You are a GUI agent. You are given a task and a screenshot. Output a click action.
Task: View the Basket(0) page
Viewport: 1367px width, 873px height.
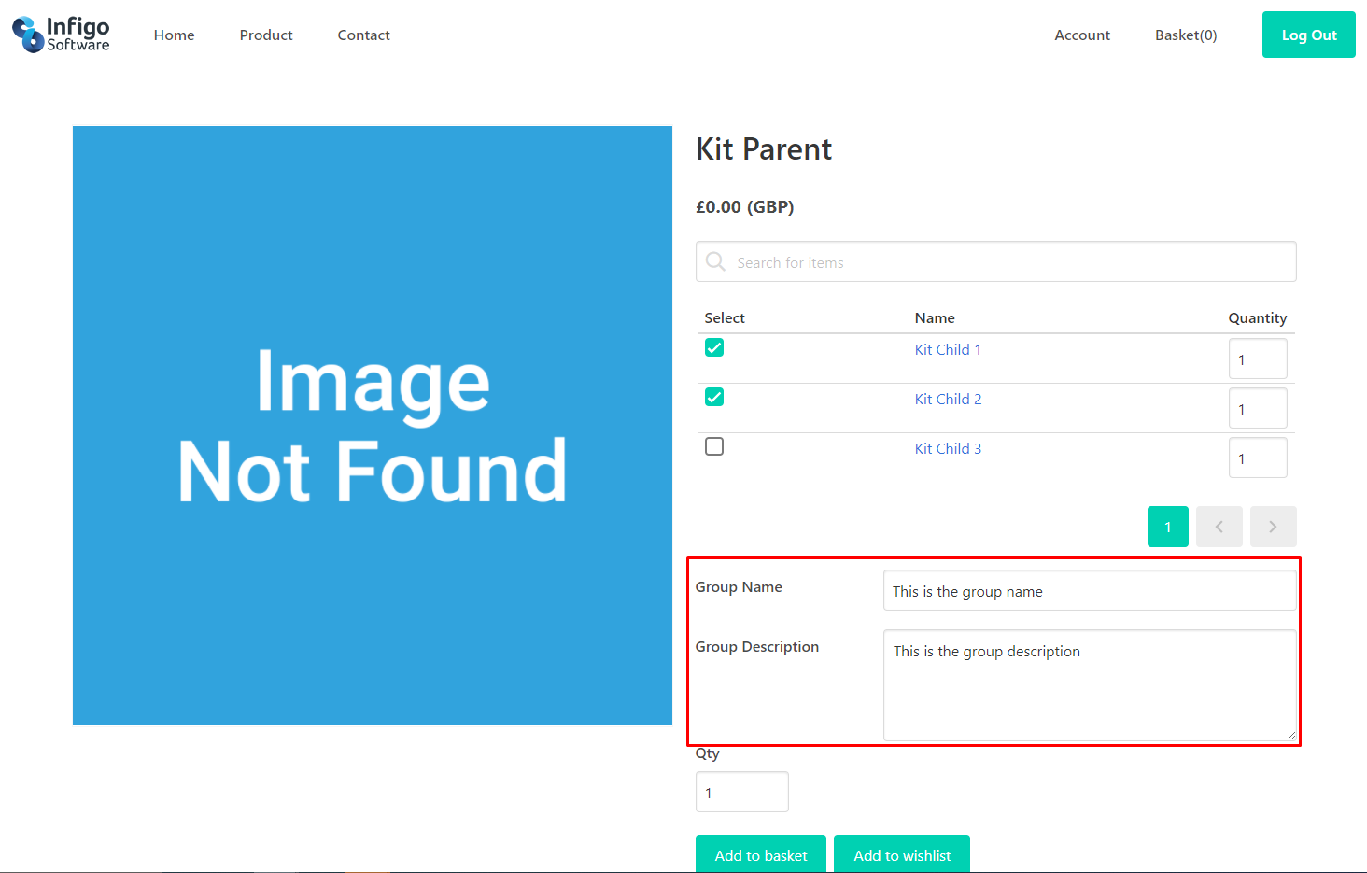pos(1186,35)
